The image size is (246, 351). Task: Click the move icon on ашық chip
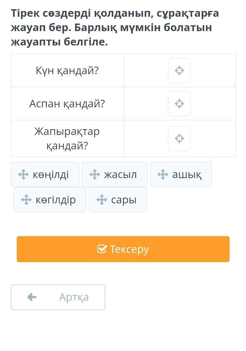tap(163, 174)
